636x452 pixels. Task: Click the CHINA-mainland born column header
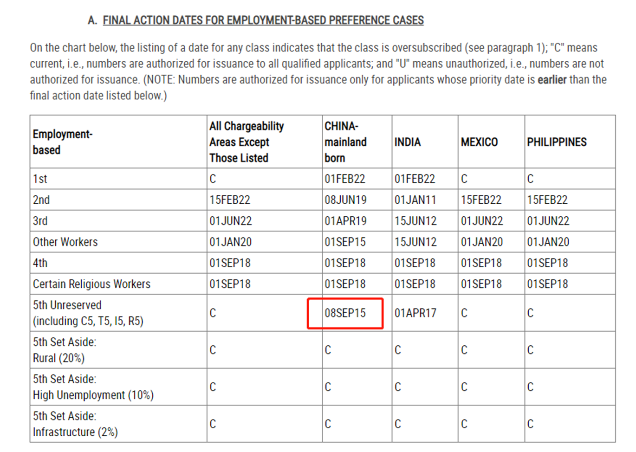point(345,142)
